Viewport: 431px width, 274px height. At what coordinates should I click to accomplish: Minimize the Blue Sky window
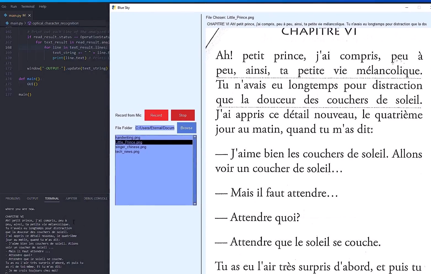tap(406, 7)
